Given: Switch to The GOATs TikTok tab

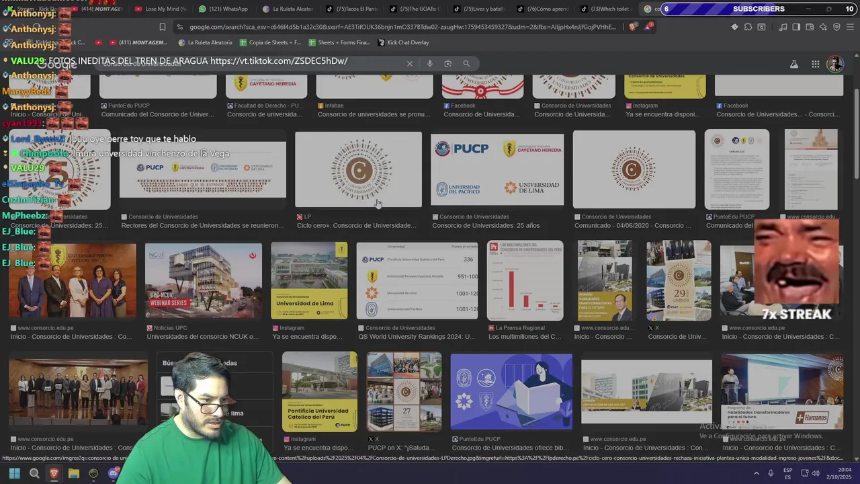Looking at the screenshot, I should 415,9.
